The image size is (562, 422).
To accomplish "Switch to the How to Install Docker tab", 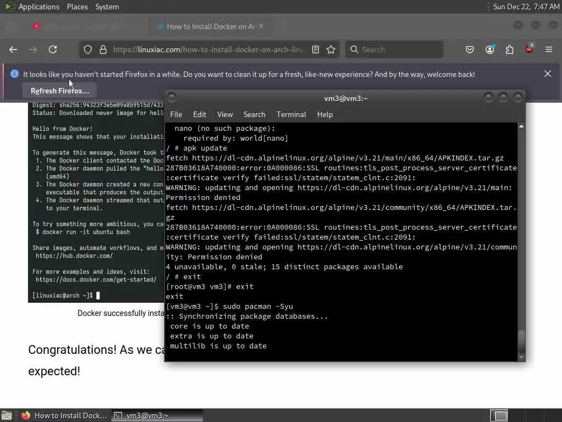I will coord(210,26).
